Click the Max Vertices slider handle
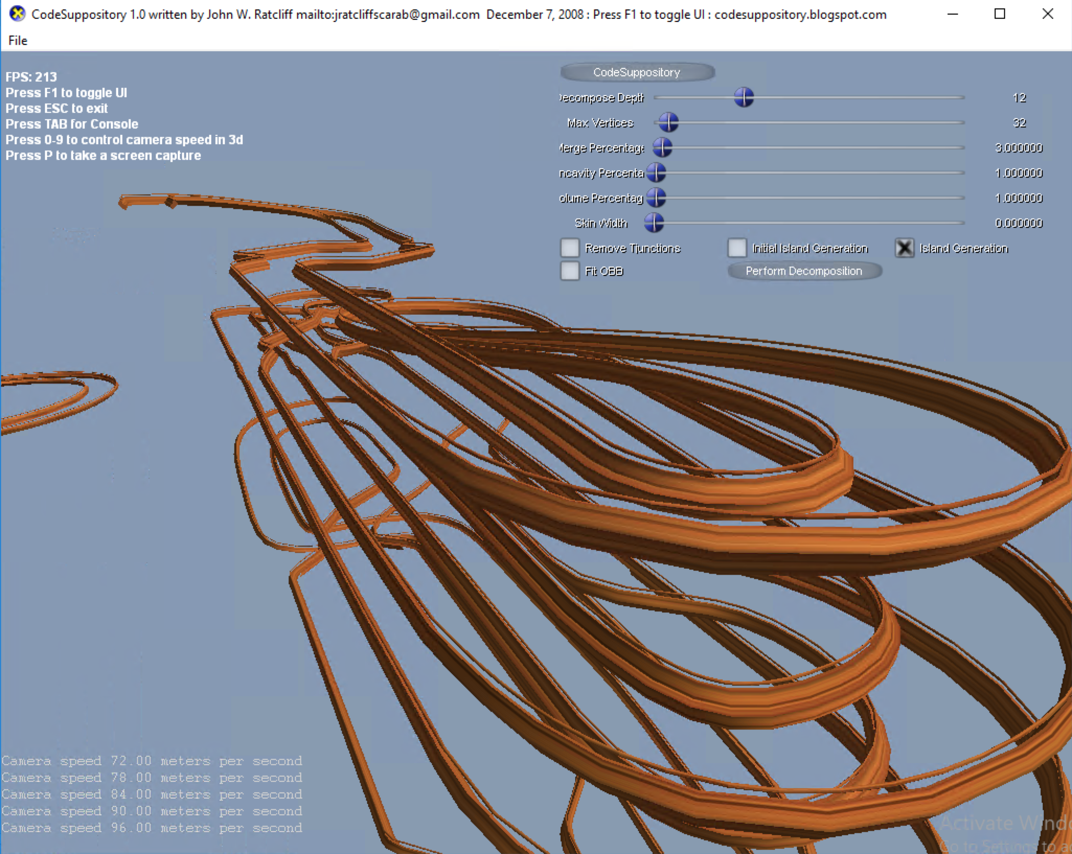 click(668, 122)
